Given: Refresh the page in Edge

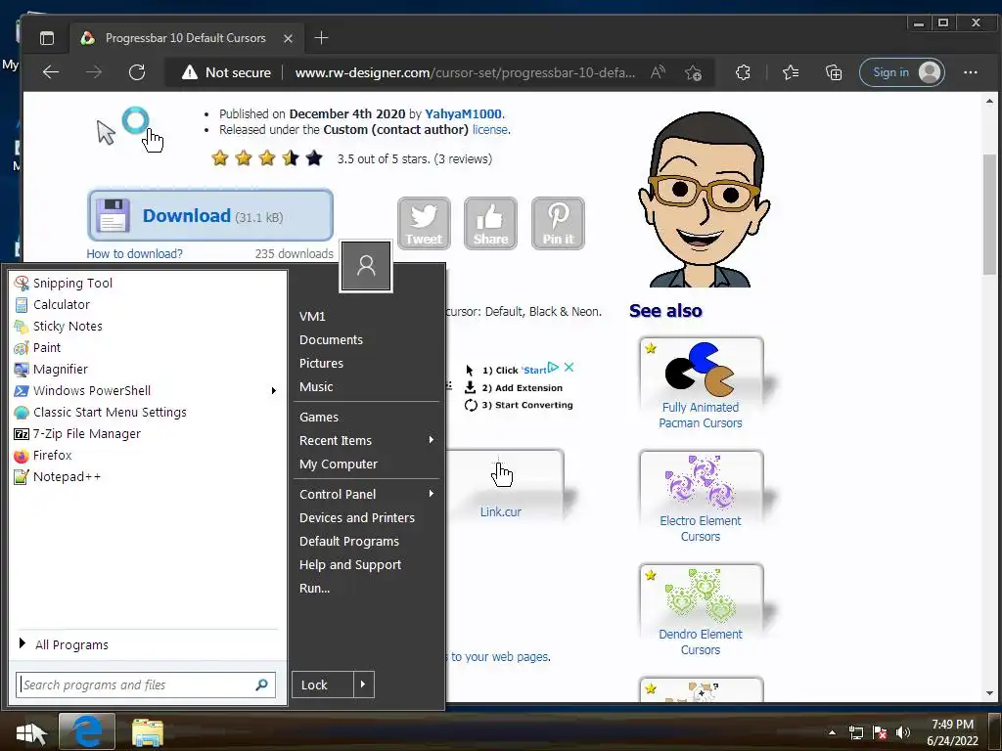Looking at the screenshot, I should pos(137,72).
